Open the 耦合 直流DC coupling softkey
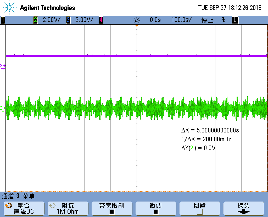 [x=24, y=208]
